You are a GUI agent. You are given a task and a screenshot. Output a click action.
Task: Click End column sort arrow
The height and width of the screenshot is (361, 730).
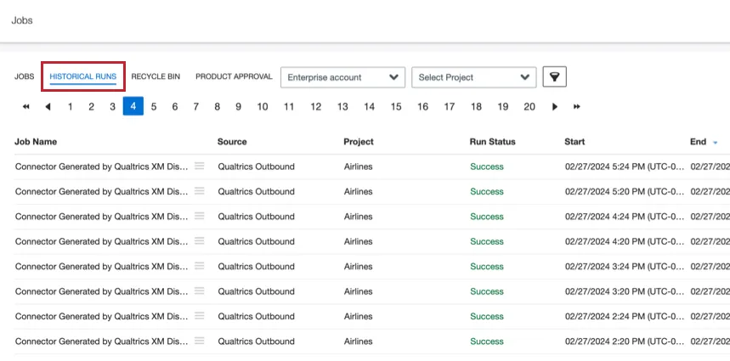(x=715, y=142)
